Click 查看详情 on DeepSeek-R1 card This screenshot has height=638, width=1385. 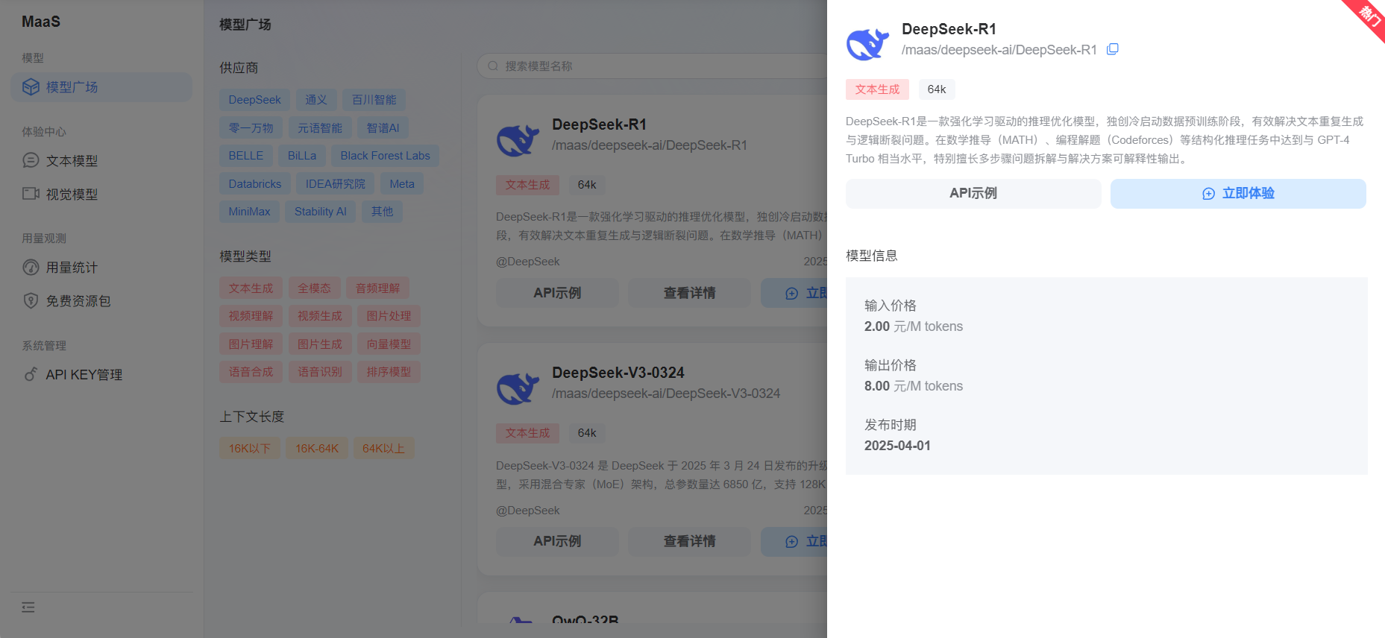pos(689,293)
